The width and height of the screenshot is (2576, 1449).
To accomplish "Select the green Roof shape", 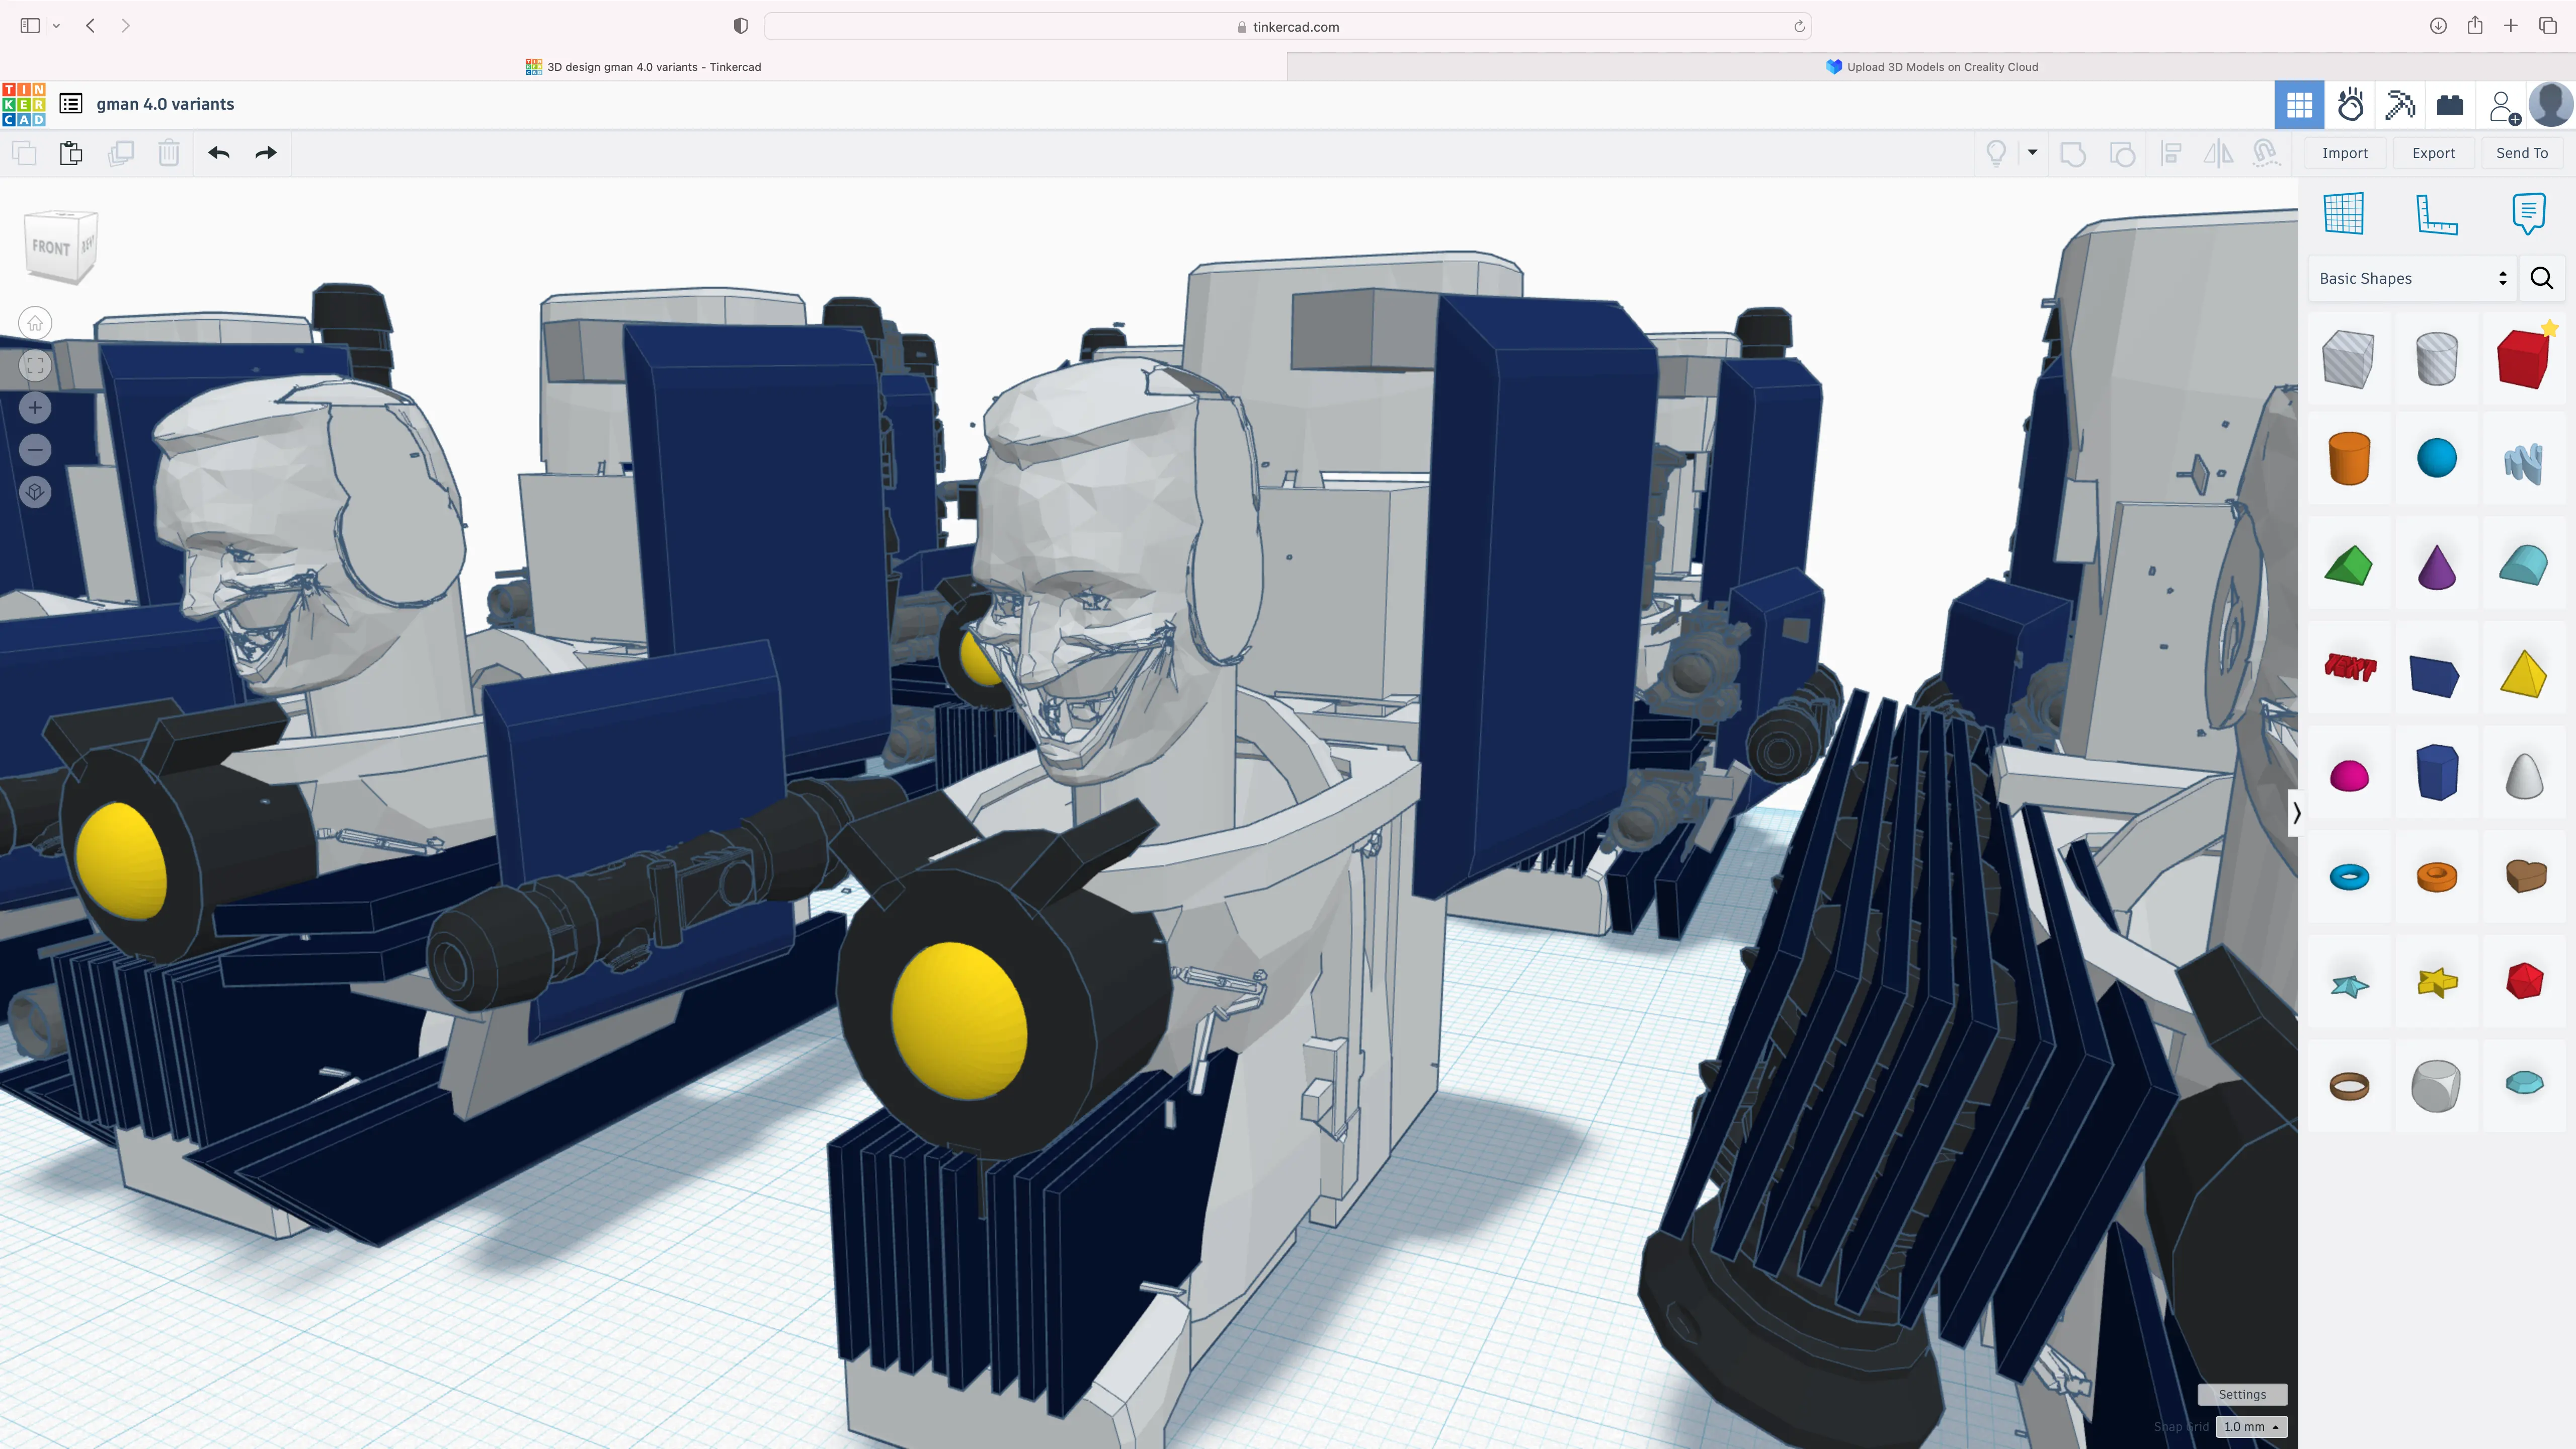I will tap(2348, 565).
